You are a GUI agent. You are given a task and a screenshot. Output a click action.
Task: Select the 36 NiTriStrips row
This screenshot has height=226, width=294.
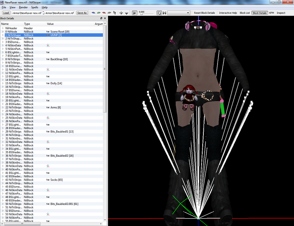pos(52,156)
